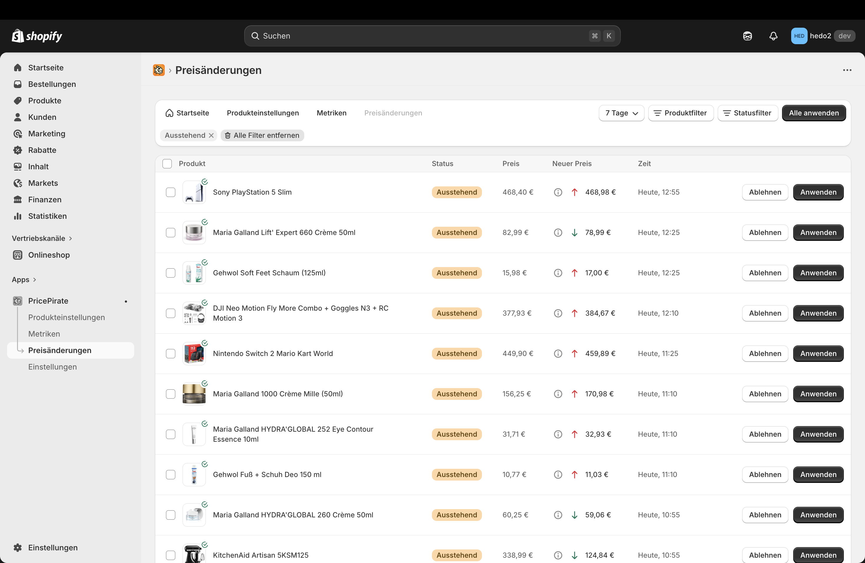865x563 pixels.
Task: Click the PricePirate app icon in breadcrumb
Action: tap(159, 70)
